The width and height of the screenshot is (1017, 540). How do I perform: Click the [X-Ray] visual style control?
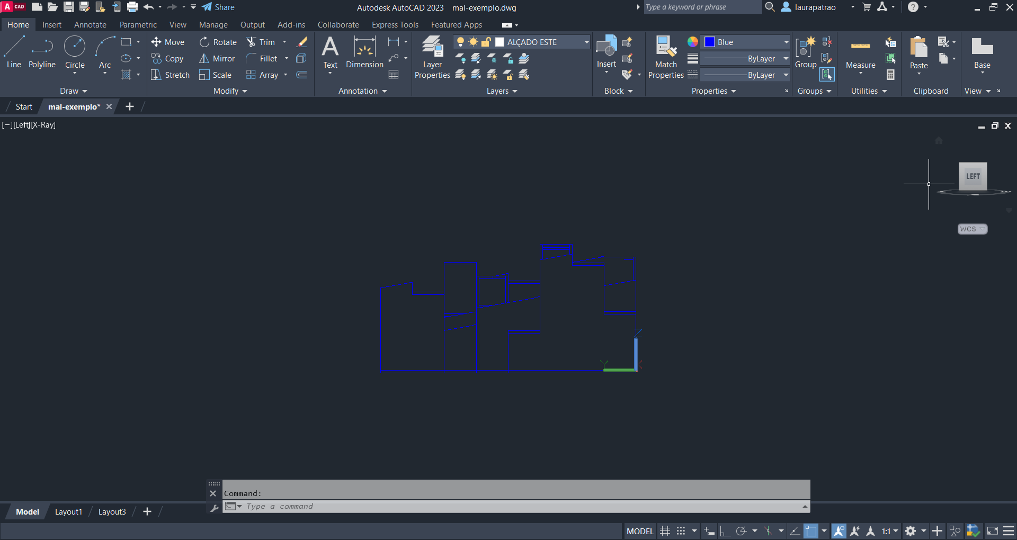coord(43,125)
